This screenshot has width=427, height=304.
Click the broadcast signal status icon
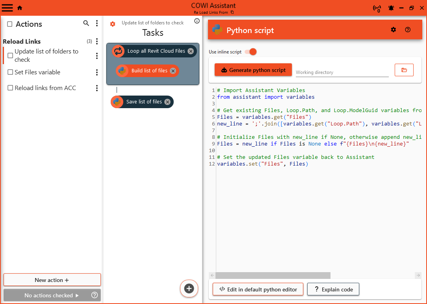click(x=377, y=8)
